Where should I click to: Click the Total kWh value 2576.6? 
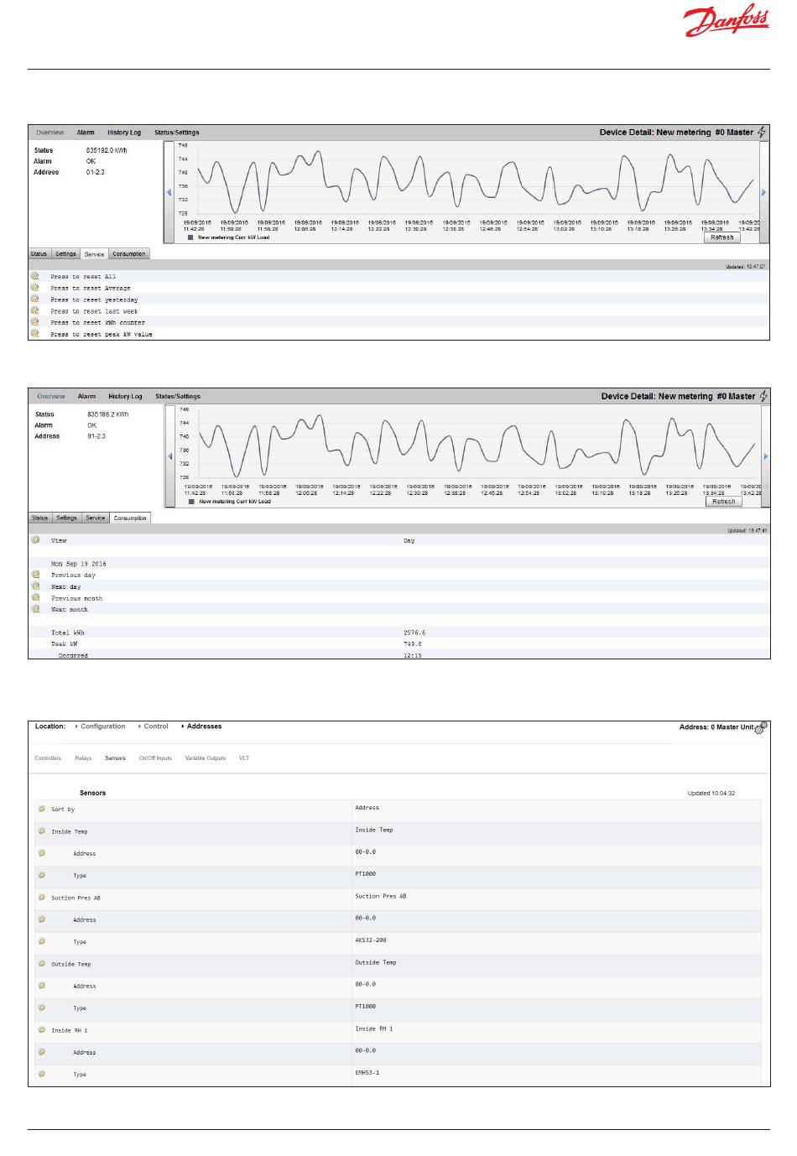(x=414, y=633)
